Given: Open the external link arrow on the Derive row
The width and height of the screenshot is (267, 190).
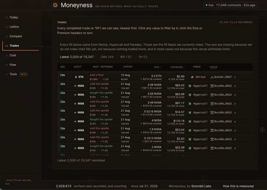Looking at the screenshot, I should [235, 77].
